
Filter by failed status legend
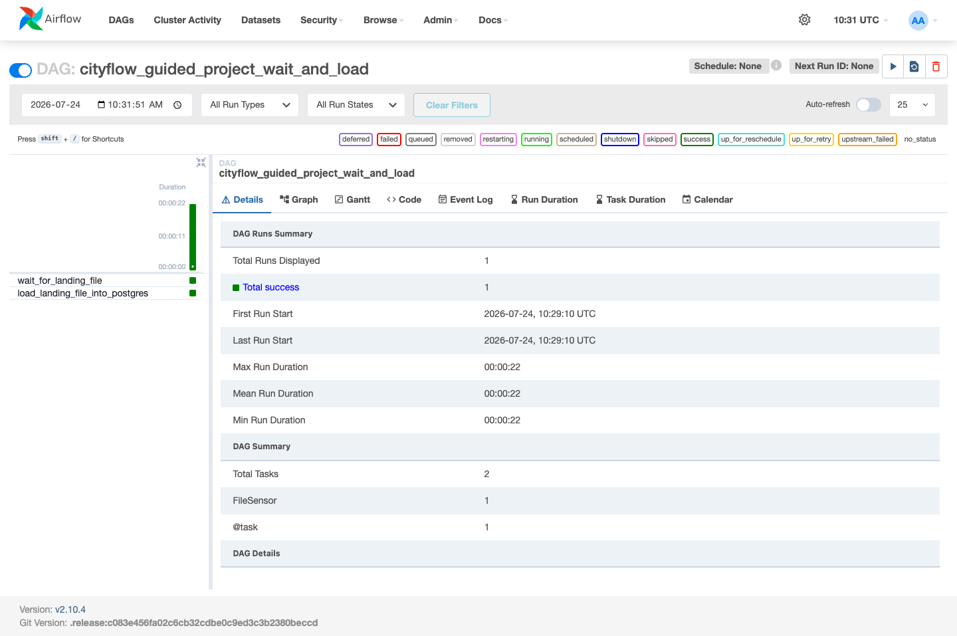click(x=389, y=139)
